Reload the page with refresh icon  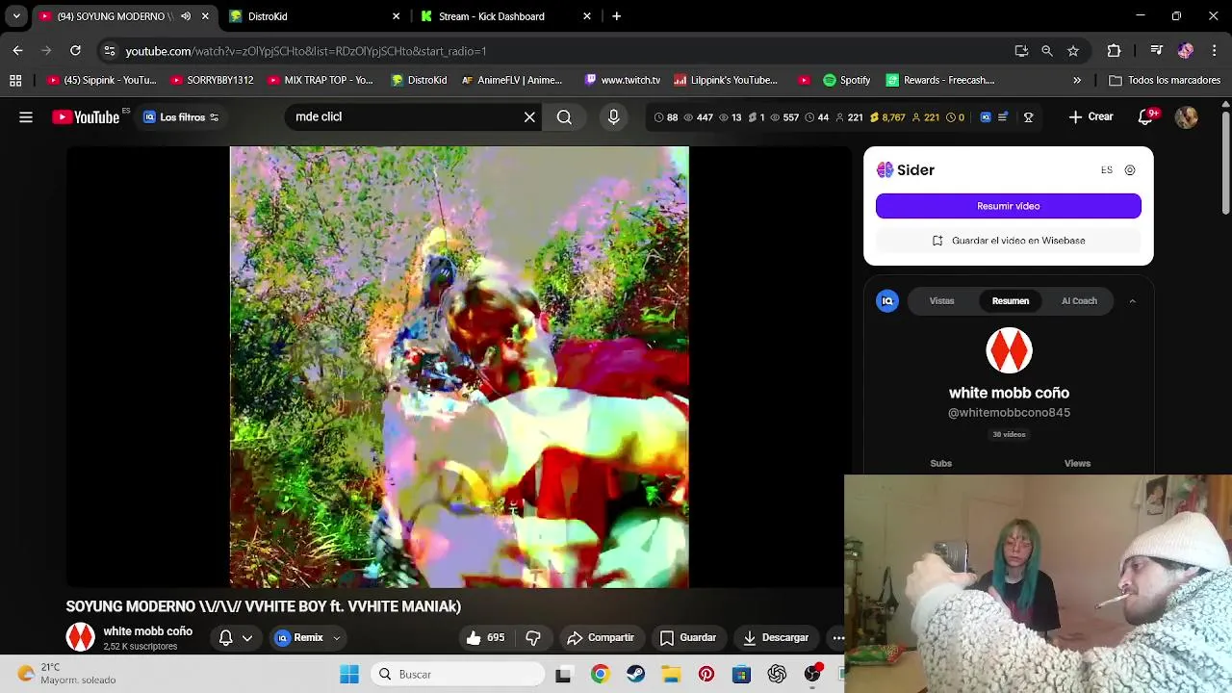75,51
